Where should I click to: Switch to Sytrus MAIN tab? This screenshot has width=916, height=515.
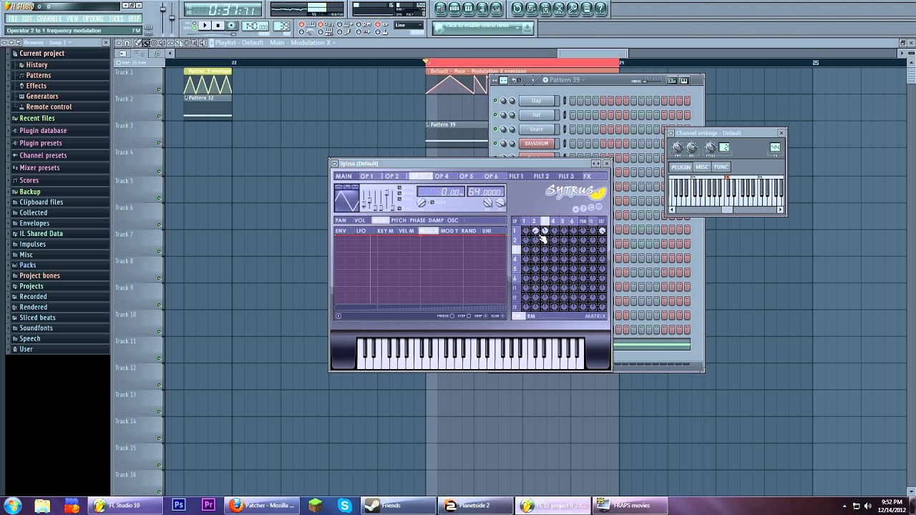(x=344, y=176)
